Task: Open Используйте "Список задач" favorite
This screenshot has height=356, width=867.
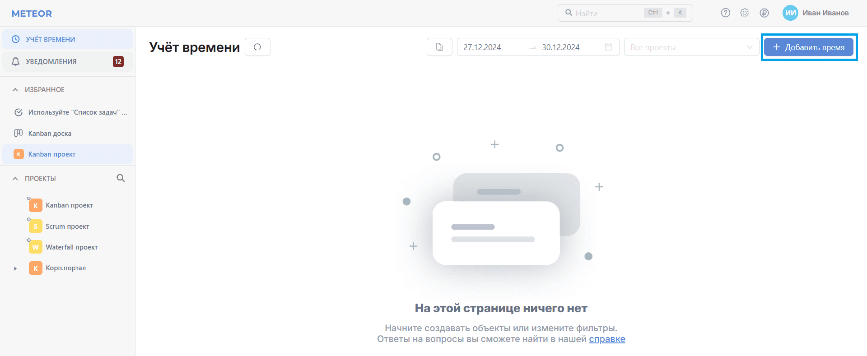Action: (x=68, y=112)
